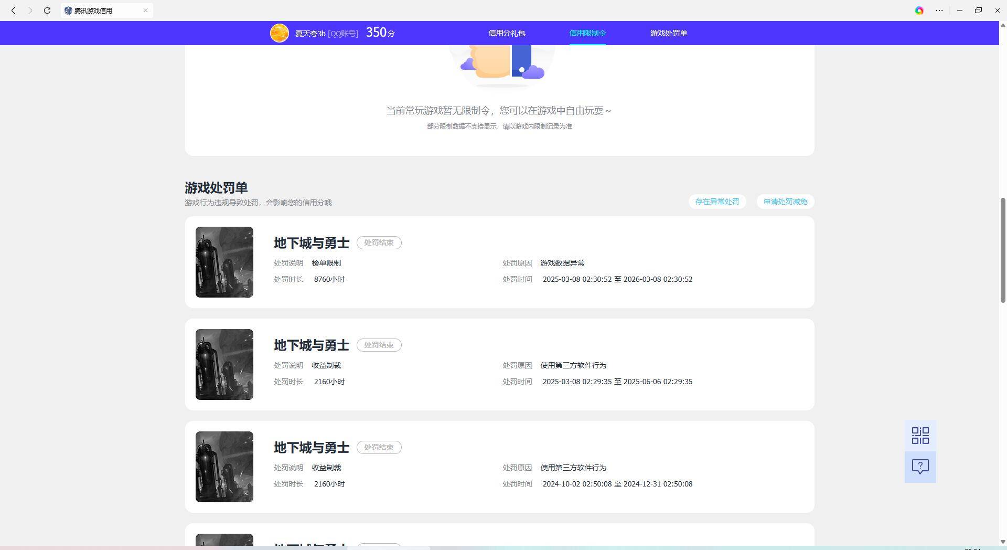
Task: Click the browser forward arrow
Action: (30, 10)
